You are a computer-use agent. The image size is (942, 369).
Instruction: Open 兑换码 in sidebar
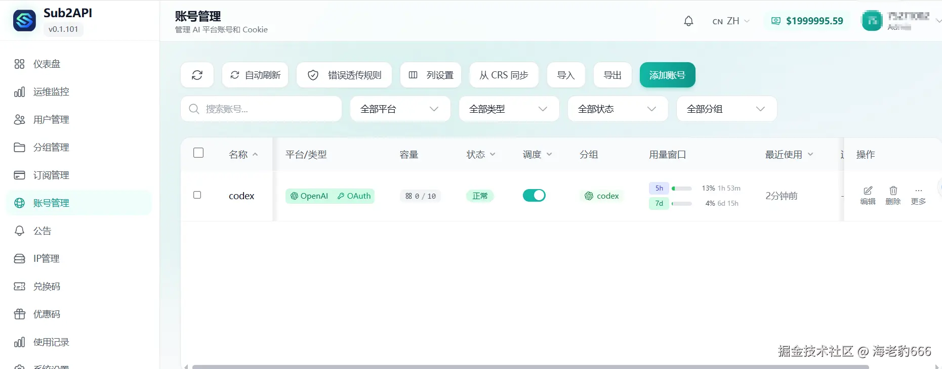[78, 287]
